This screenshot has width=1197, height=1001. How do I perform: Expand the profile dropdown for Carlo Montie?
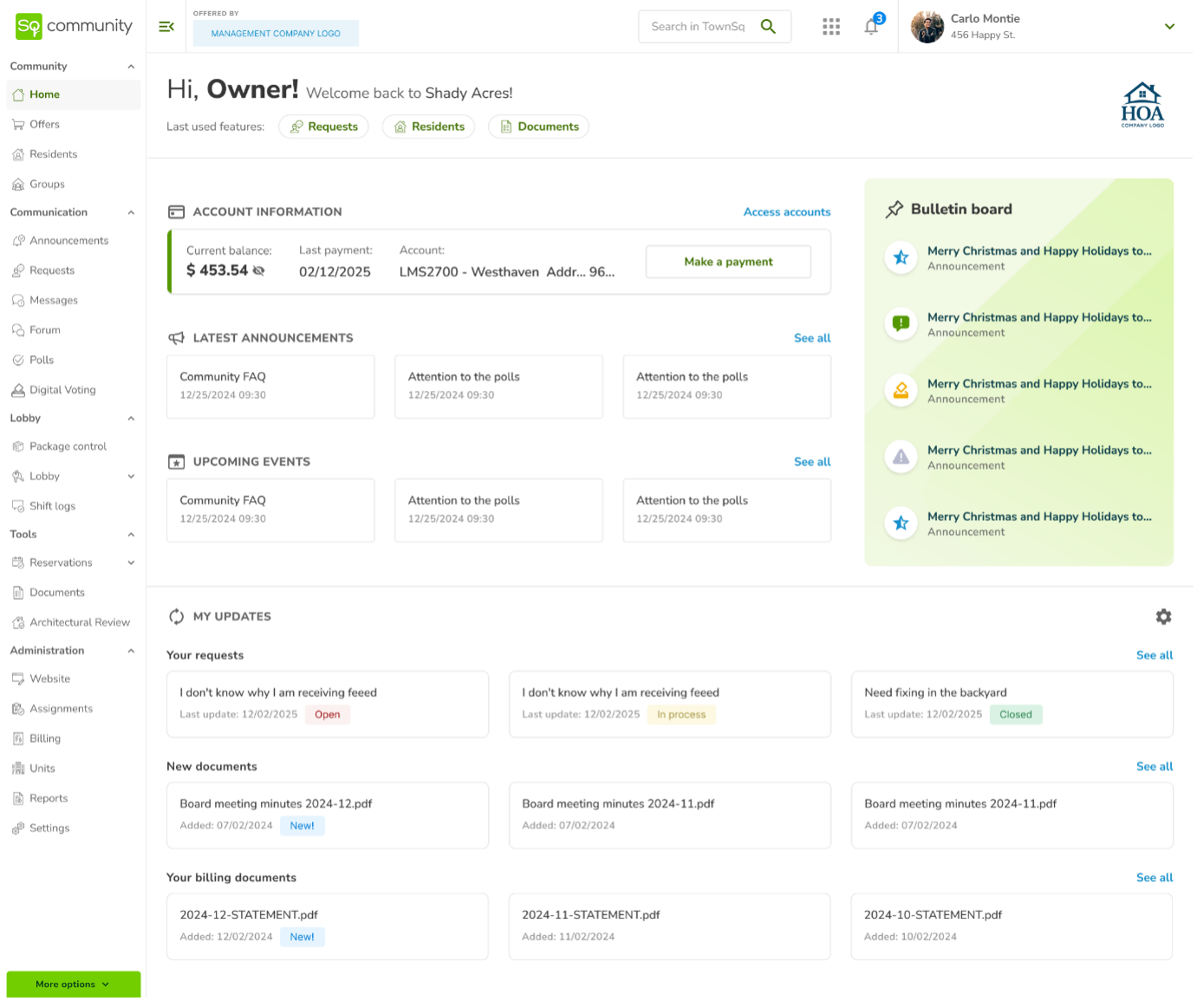(1169, 27)
